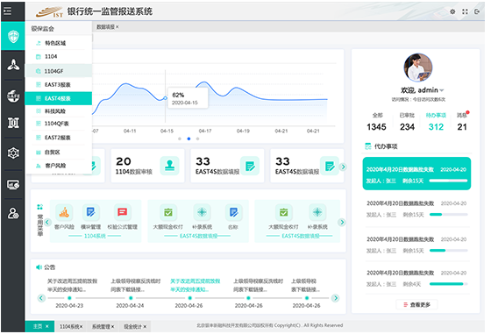This screenshot has width=491, height=334.
Task: Select EAST3报表 menu item
Action: point(59,85)
